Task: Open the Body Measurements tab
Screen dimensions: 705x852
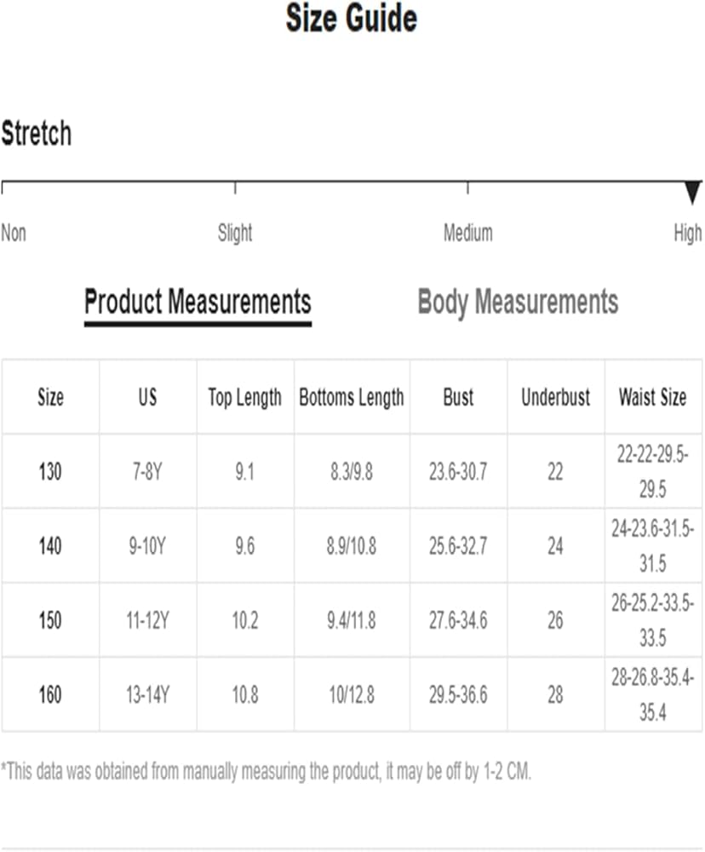Action: click(x=518, y=302)
